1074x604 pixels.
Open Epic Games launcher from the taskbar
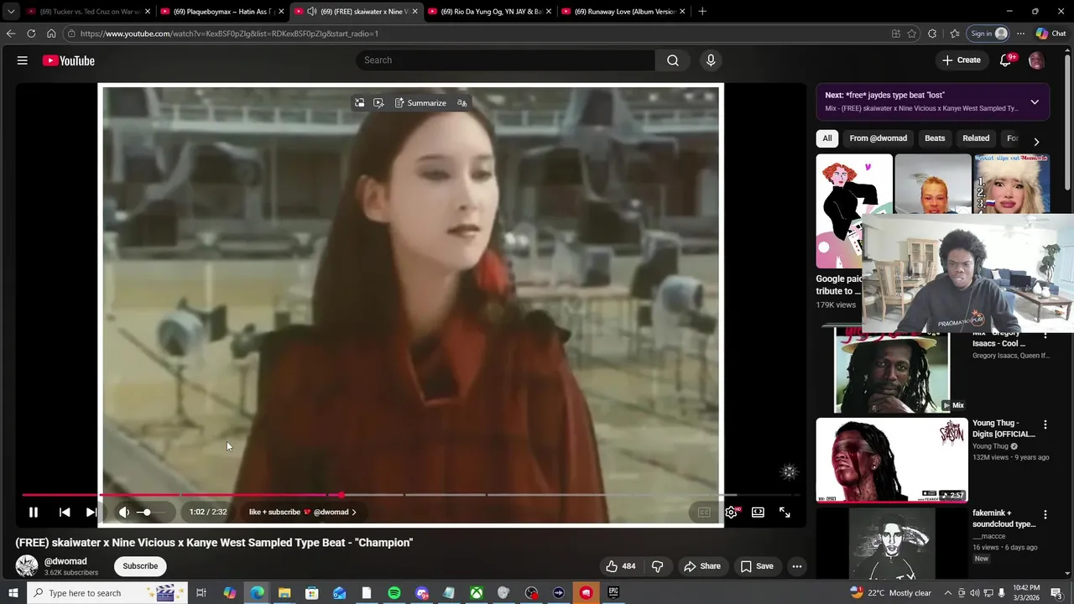click(x=613, y=593)
